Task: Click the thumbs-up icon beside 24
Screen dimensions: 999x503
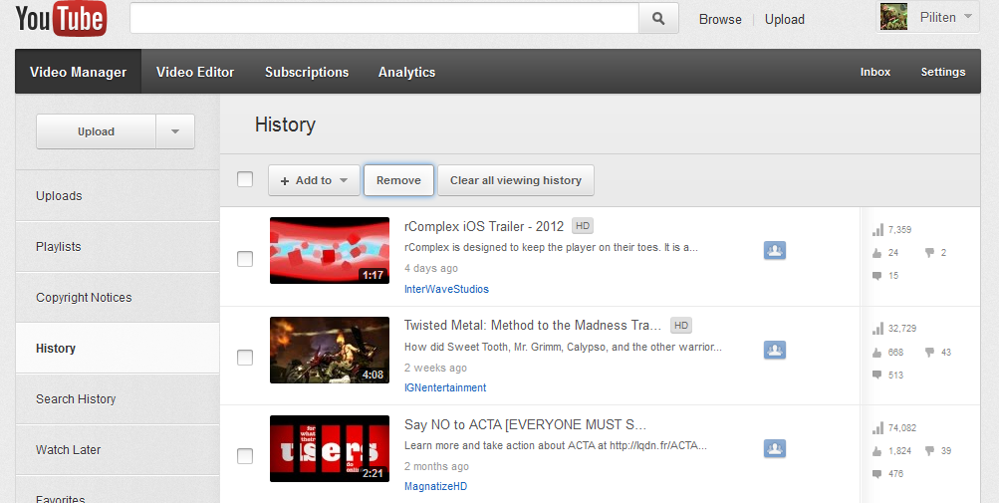Action: point(877,252)
